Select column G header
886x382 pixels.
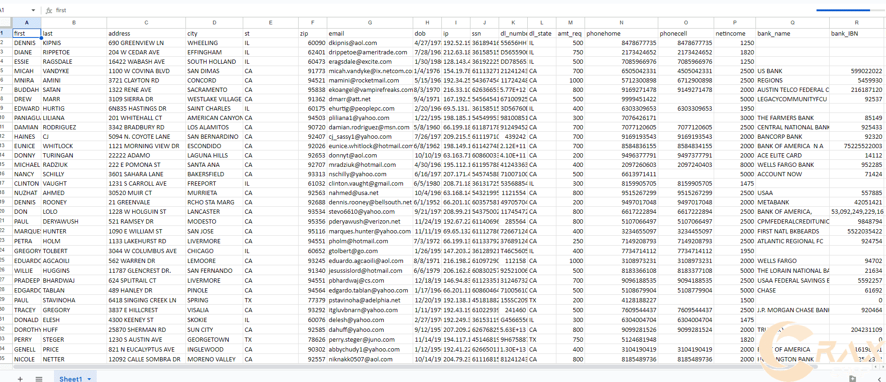[x=370, y=22]
